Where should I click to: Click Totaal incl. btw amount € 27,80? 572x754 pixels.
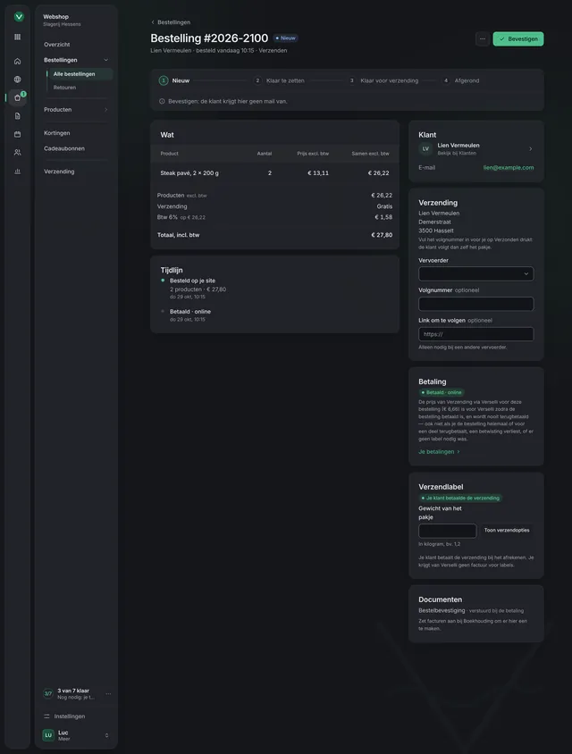(382, 235)
